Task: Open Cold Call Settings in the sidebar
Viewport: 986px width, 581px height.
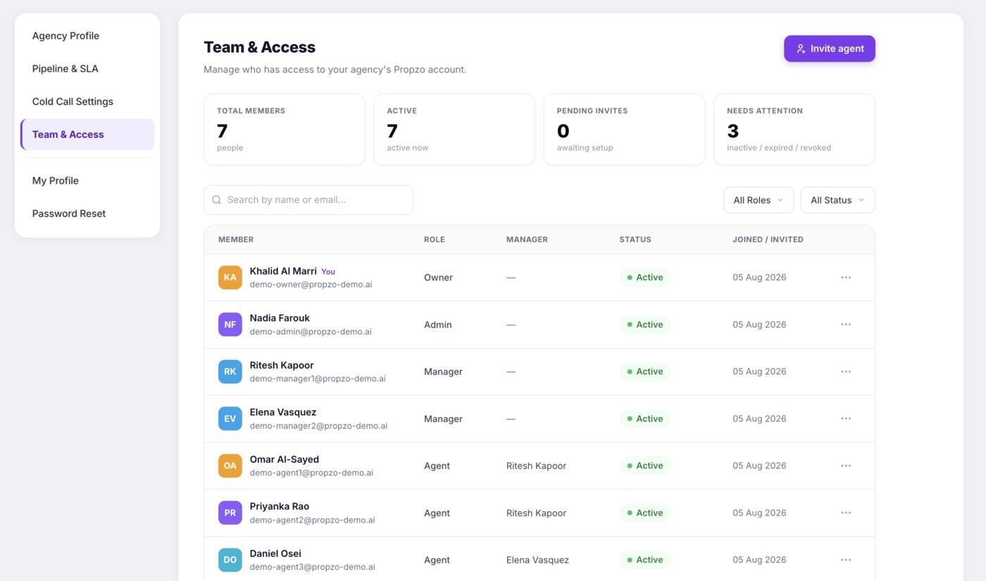Action: (x=87, y=101)
